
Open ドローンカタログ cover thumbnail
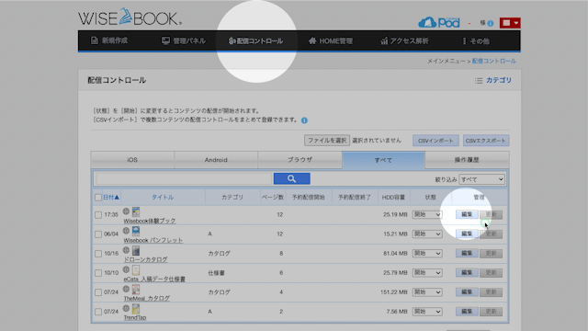click(x=136, y=251)
